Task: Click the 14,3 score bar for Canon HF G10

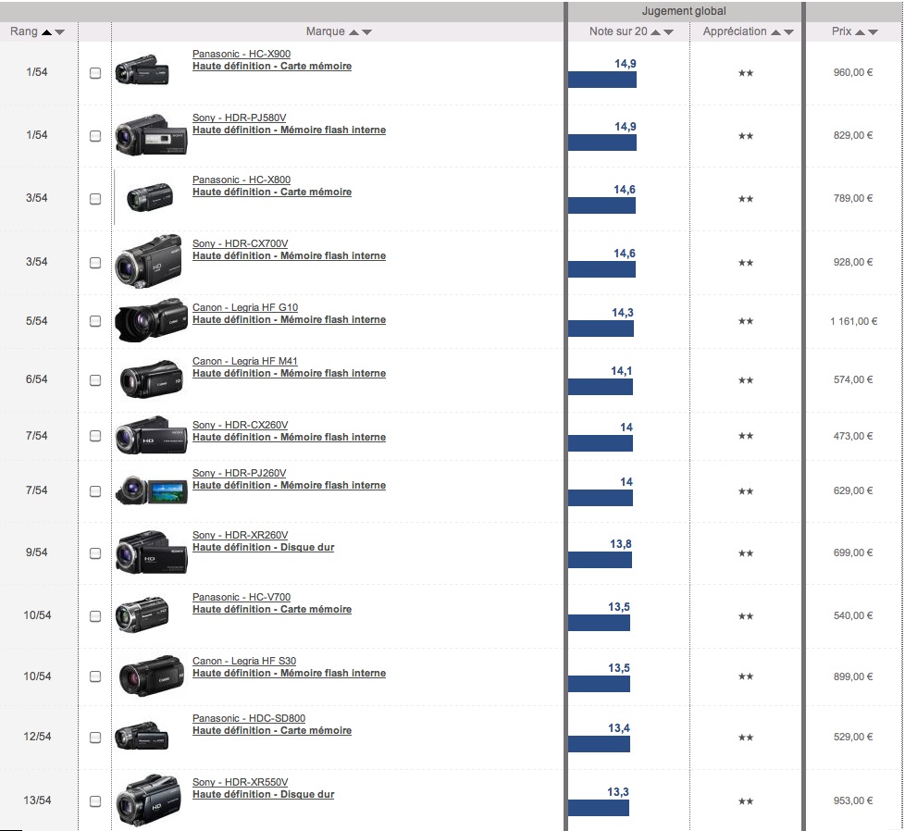Action: 601,329
